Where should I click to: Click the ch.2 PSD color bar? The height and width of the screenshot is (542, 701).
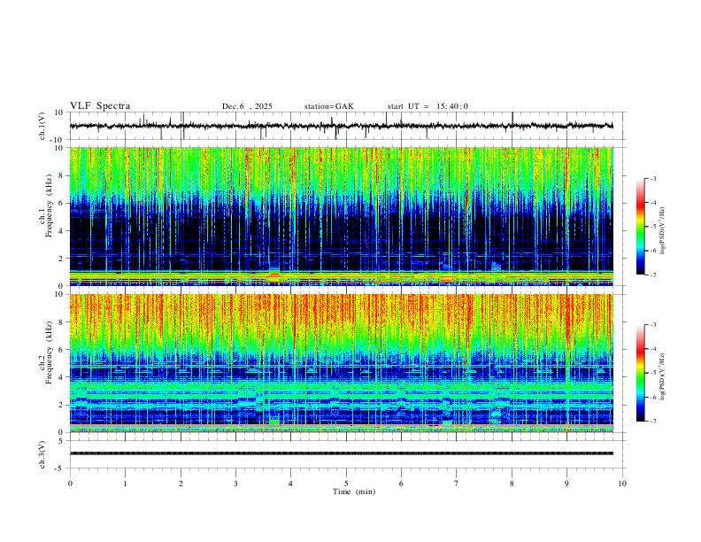tap(641, 373)
